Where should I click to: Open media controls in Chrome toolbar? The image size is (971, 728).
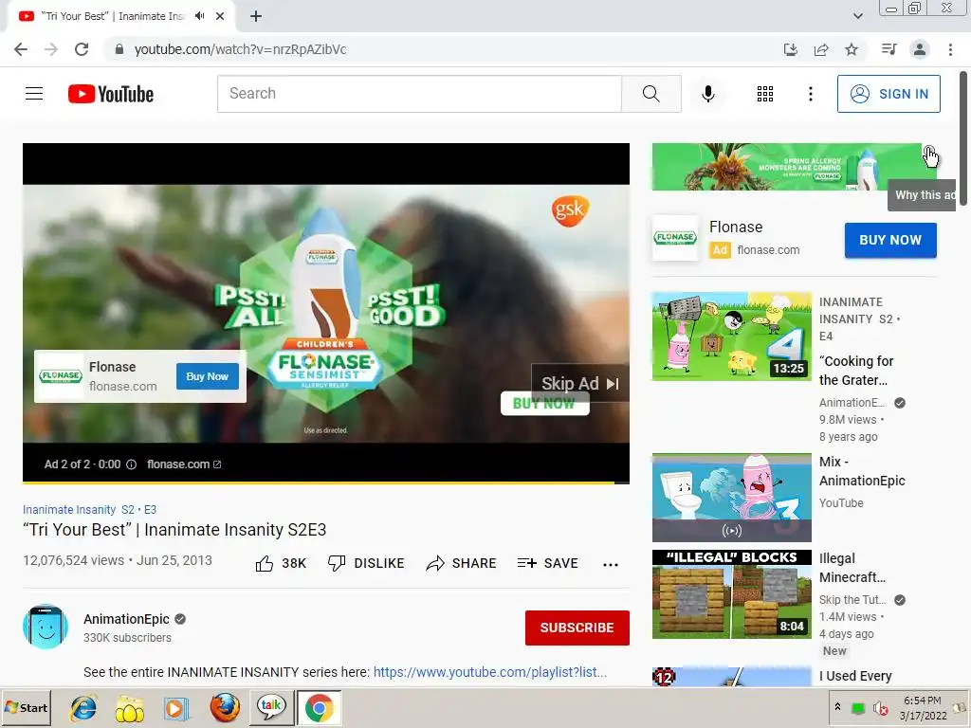(889, 49)
